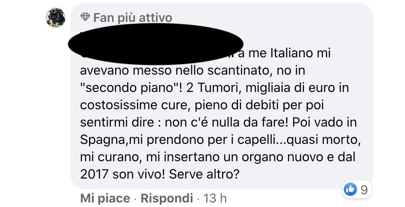The width and height of the screenshot is (405, 207).
Task: Reply using the Rispondi link
Action: (x=166, y=198)
